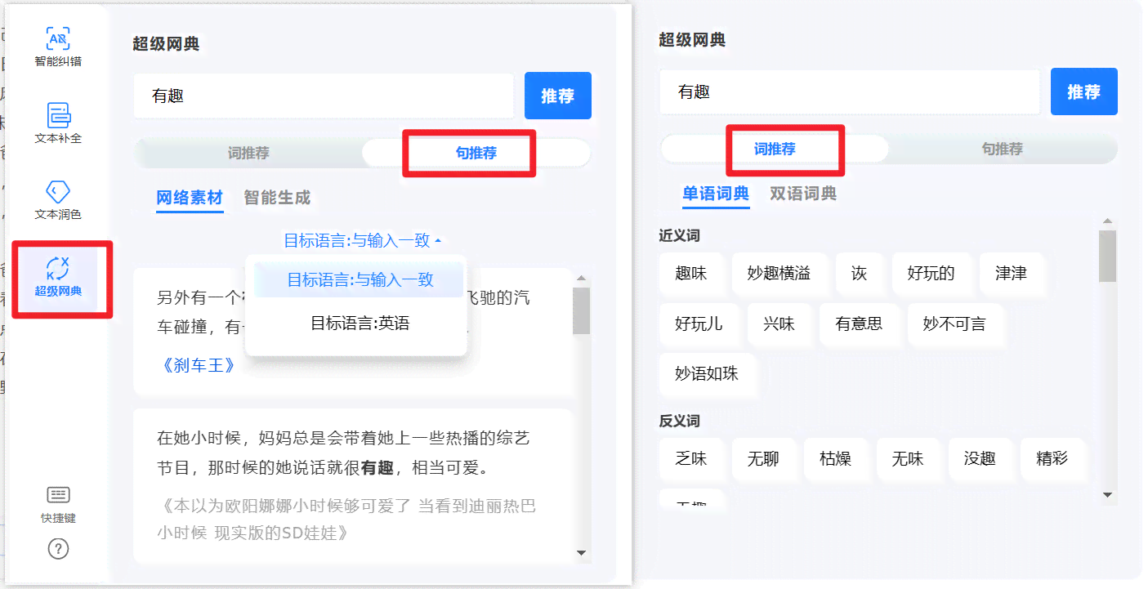1148x589 pixels.
Task: Choose 目标语言:英语 menu option
Action: click(x=360, y=324)
